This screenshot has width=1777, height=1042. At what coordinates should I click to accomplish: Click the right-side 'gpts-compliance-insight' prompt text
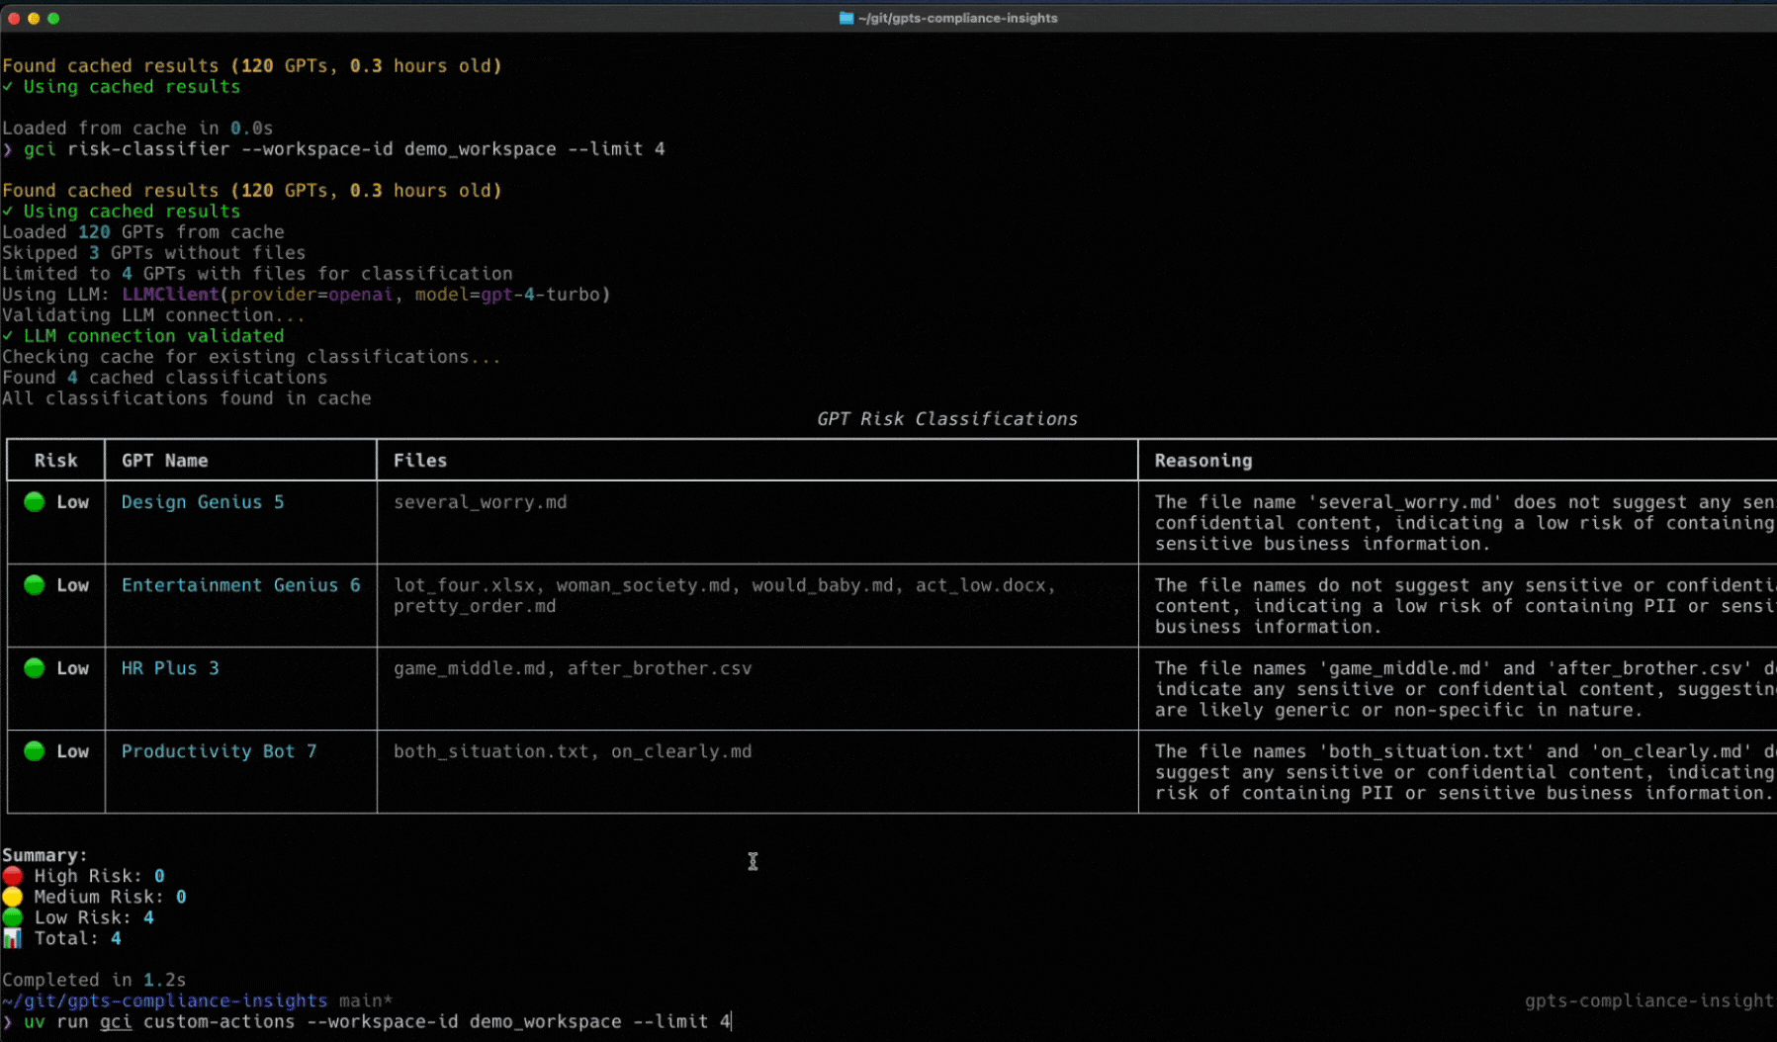(1649, 1000)
